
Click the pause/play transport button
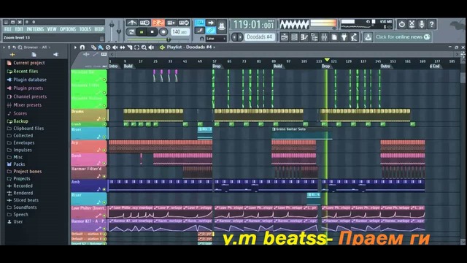tap(142, 32)
